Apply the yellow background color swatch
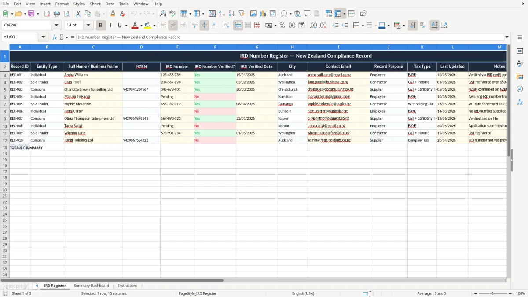 click(x=147, y=26)
